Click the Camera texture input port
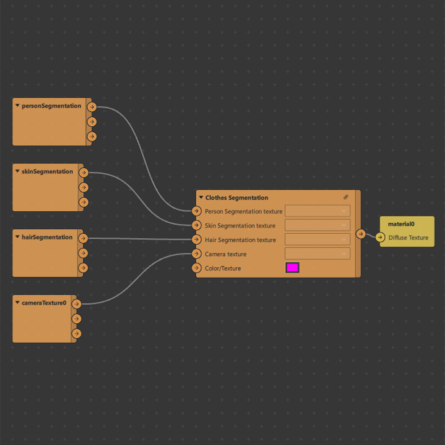 coord(196,254)
